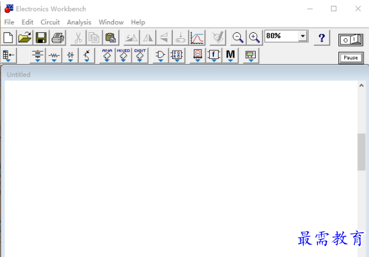Open the Controls (f) parts bin
This screenshot has width=369, height=257.
[x=214, y=56]
